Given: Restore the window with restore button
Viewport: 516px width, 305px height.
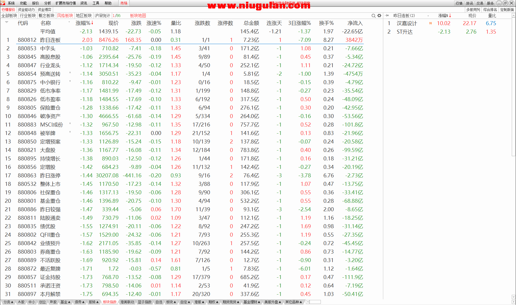Looking at the screenshot, I should click(505, 3).
